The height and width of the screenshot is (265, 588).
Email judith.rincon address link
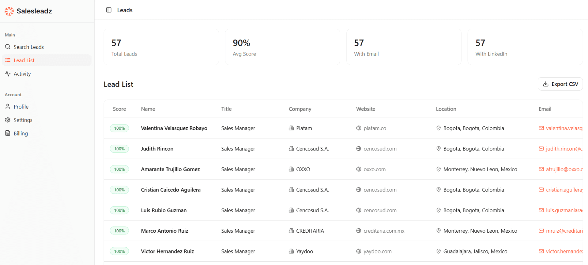pyautogui.click(x=564, y=149)
